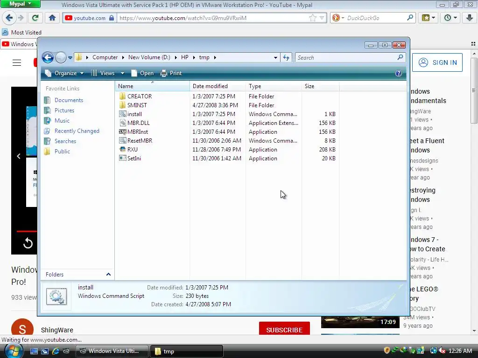The image size is (478, 358).
Task: Click the Explorer search magnifier icon
Action: click(x=400, y=57)
